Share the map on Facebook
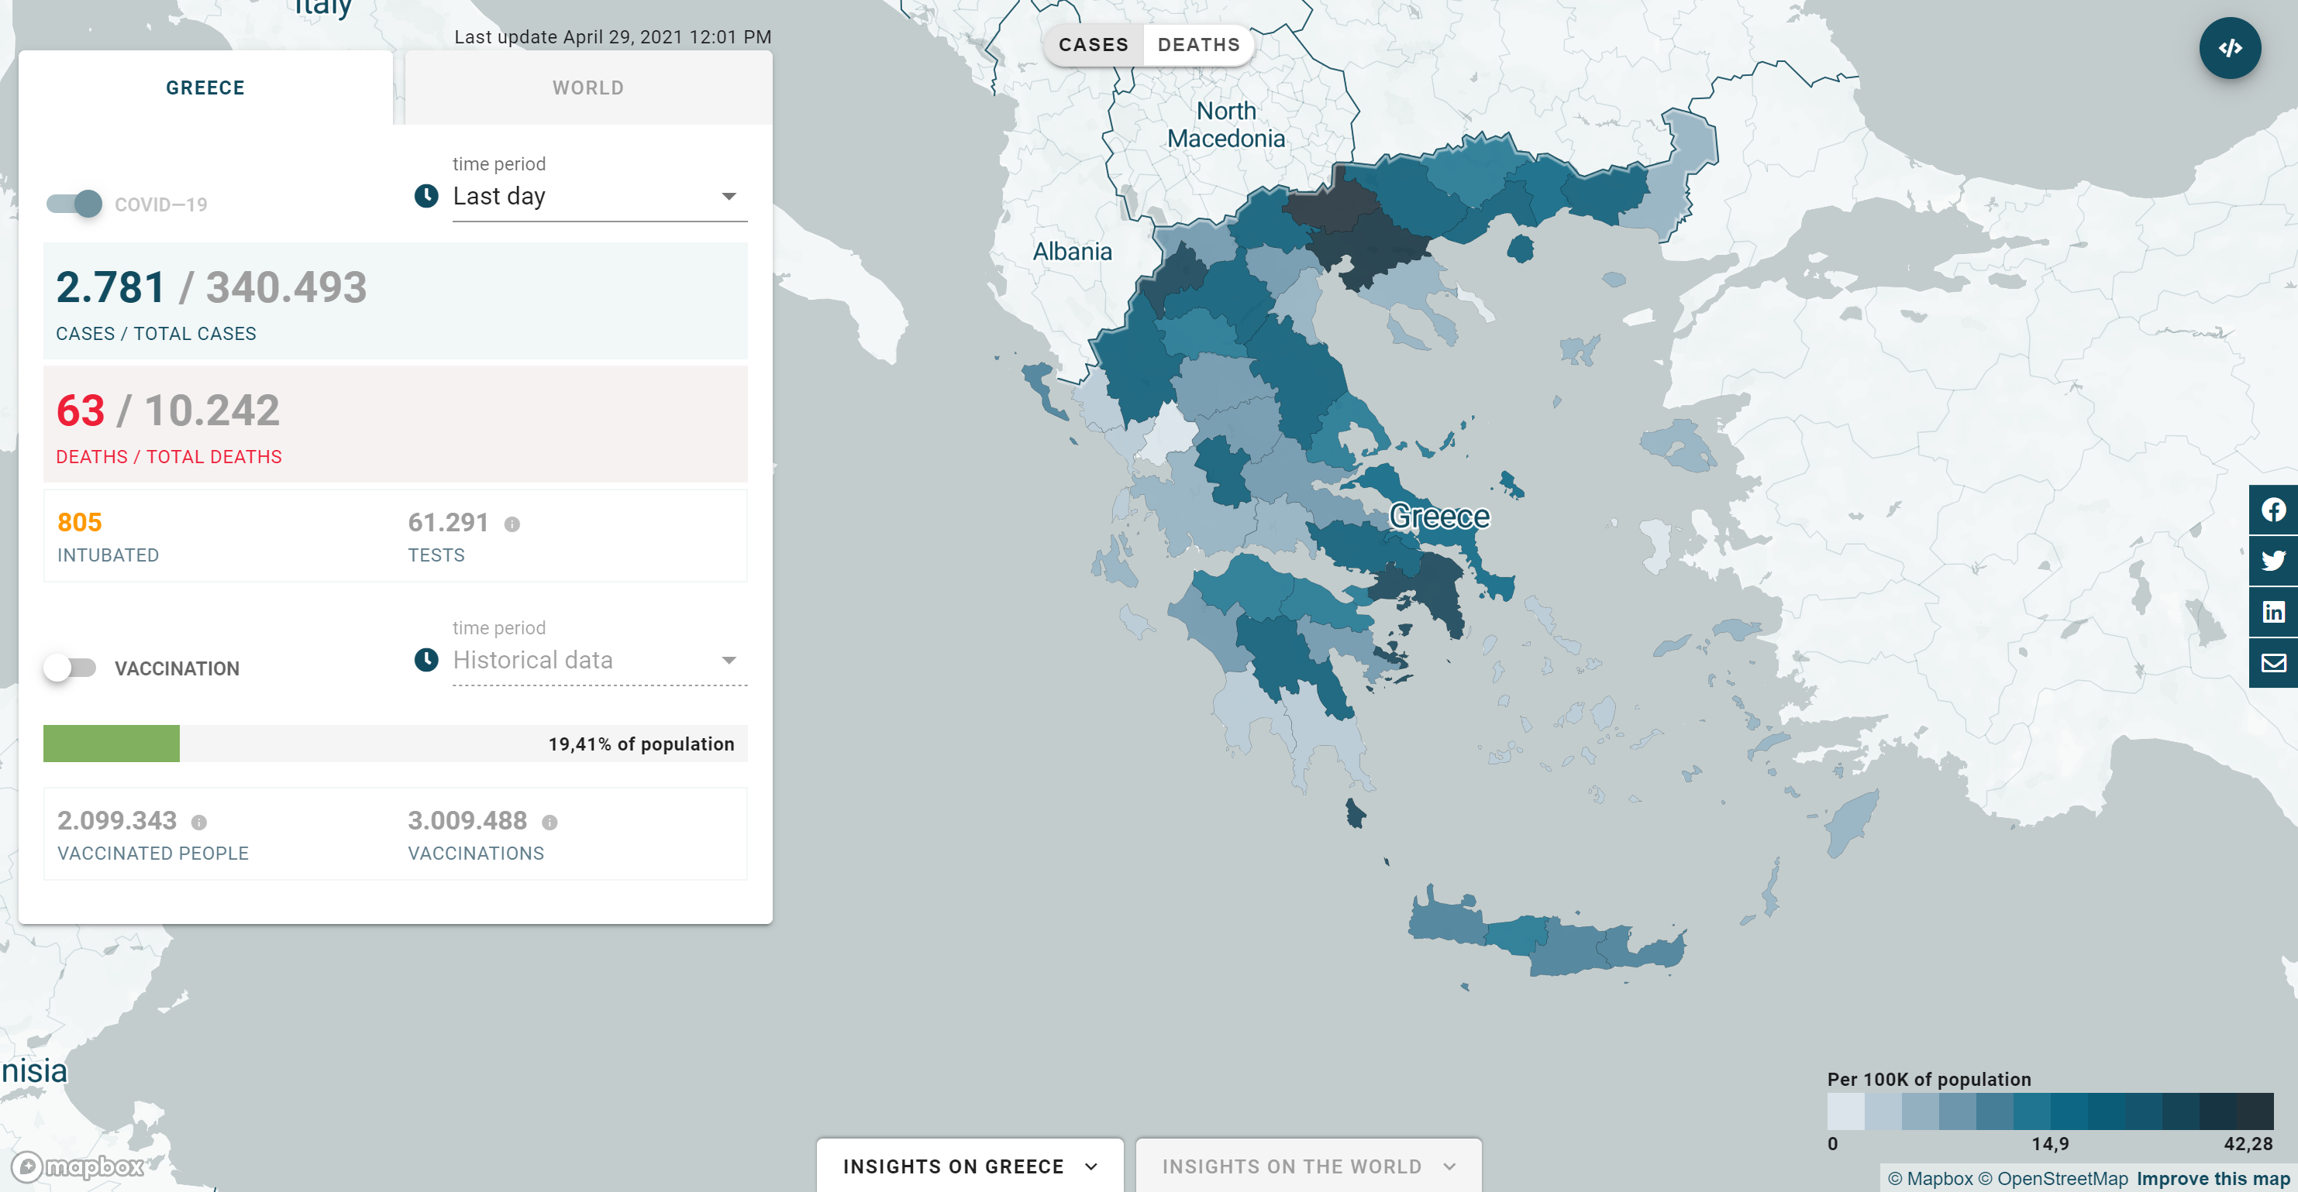The width and height of the screenshot is (2298, 1192). point(2273,510)
